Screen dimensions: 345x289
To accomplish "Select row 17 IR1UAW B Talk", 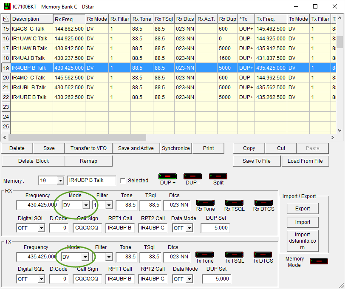I will [x=169, y=48].
